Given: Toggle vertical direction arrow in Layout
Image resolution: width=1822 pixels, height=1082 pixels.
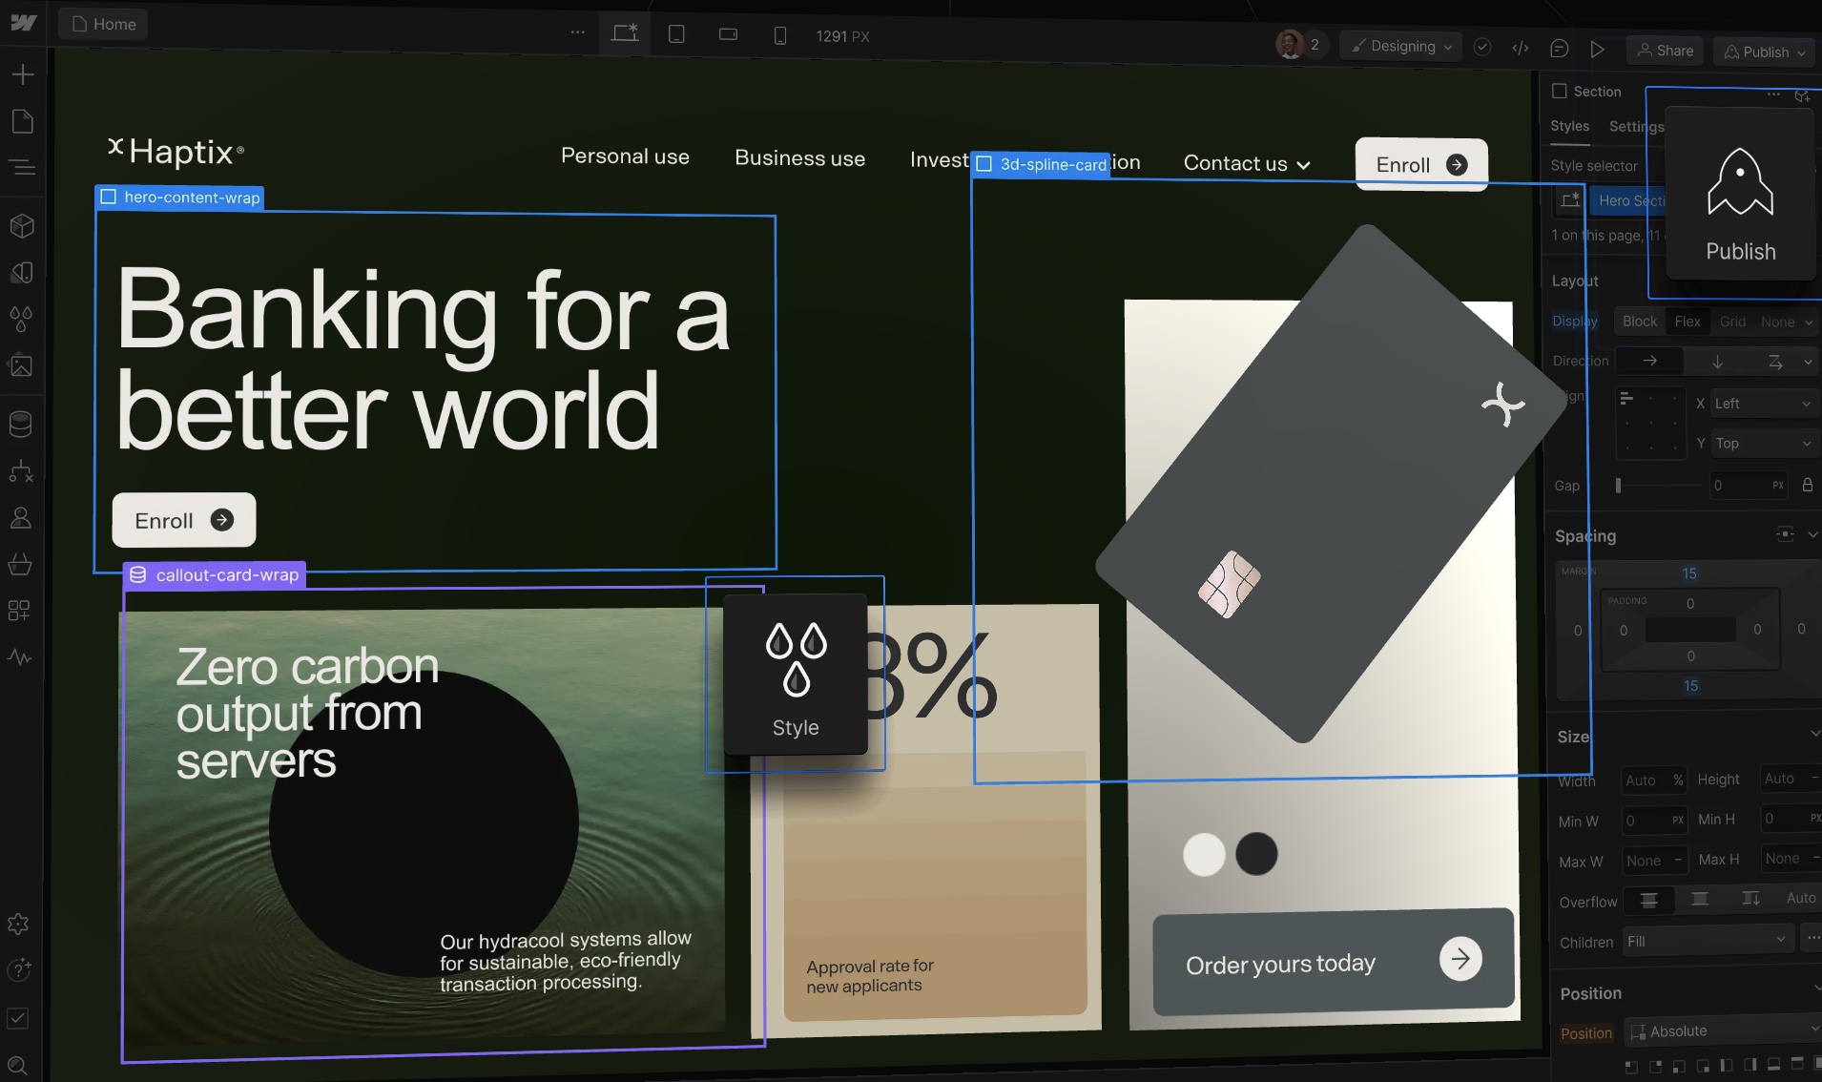Looking at the screenshot, I should click(1716, 362).
